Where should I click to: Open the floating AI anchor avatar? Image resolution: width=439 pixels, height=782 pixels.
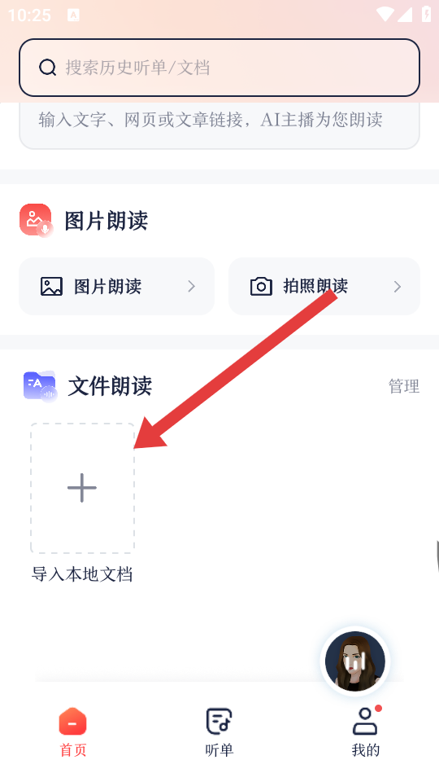pyautogui.click(x=355, y=661)
